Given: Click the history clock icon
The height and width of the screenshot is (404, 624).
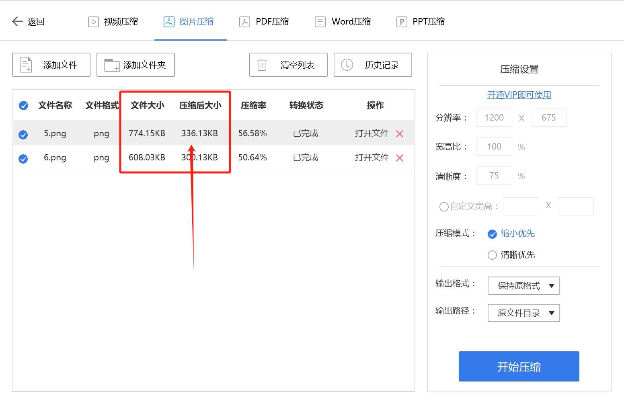Looking at the screenshot, I should tap(347, 65).
